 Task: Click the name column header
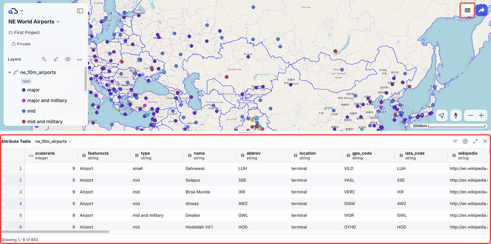point(209,155)
